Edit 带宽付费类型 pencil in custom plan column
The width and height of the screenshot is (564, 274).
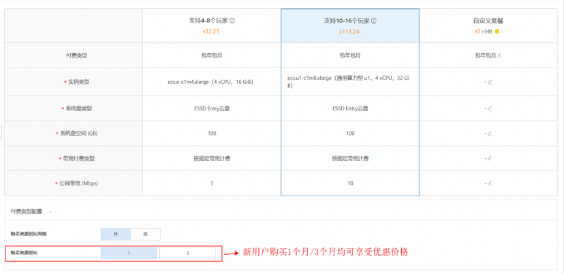[490, 158]
